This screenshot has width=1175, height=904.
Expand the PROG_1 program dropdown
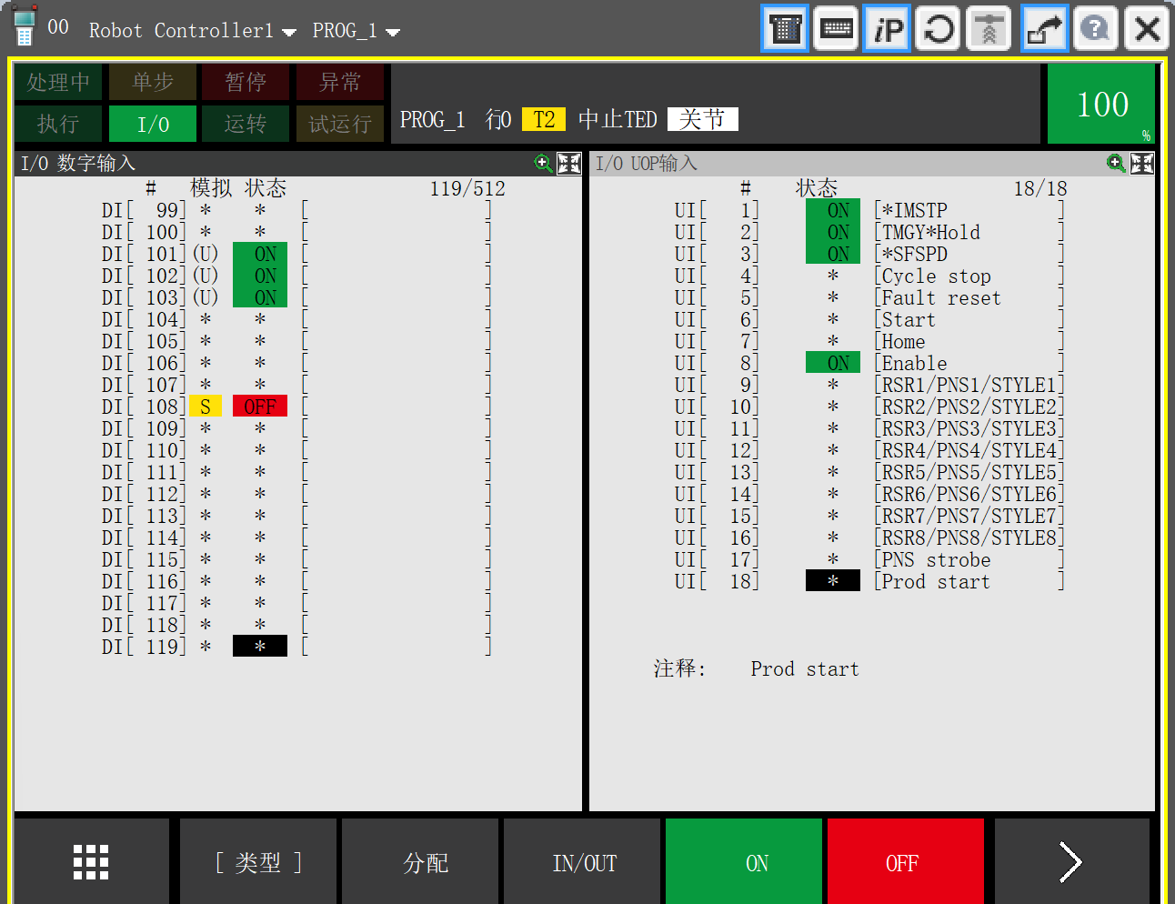pyautogui.click(x=357, y=31)
